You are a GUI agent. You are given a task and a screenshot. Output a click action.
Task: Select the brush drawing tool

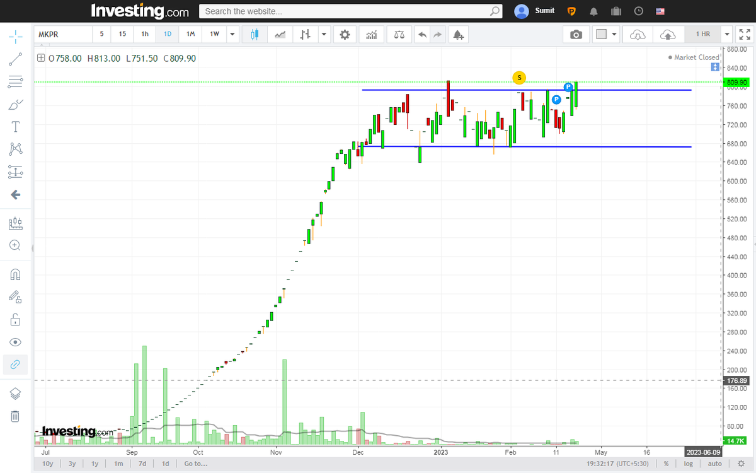click(x=15, y=105)
